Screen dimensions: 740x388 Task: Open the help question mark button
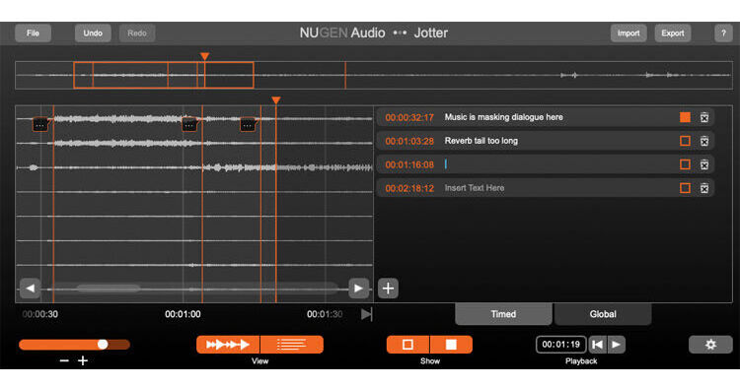coord(723,33)
